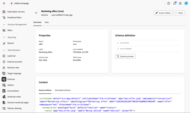Click the Subscription services envelope icon

tap(4, 12)
